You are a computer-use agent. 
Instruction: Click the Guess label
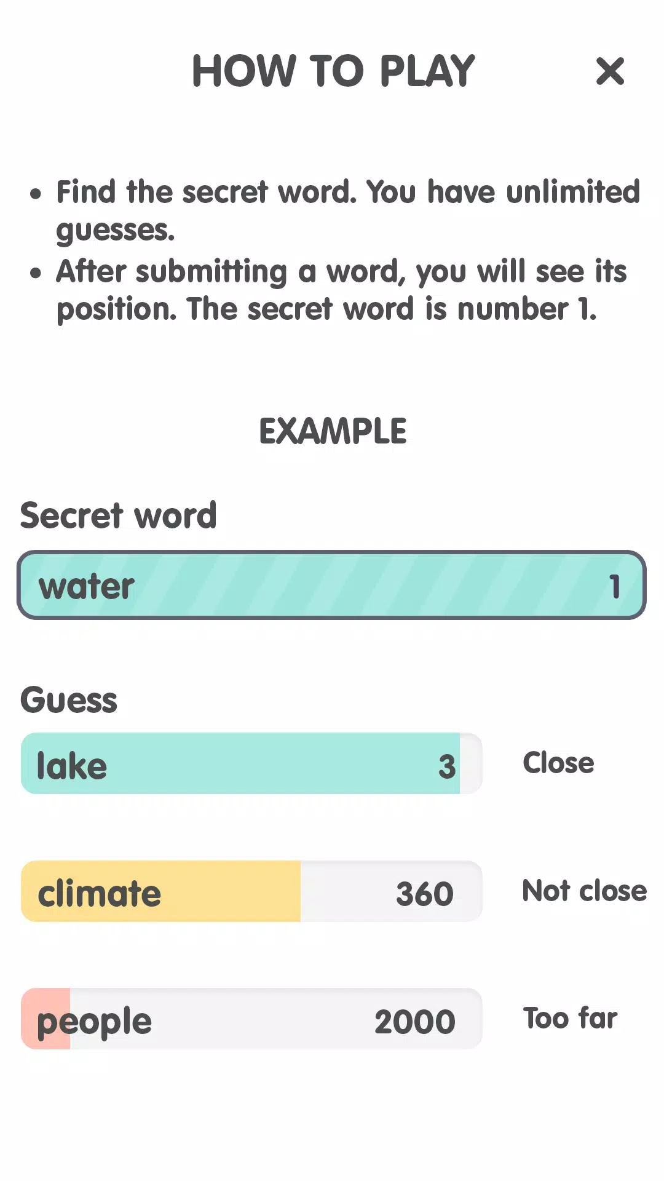pyautogui.click(x=69, y=700)
